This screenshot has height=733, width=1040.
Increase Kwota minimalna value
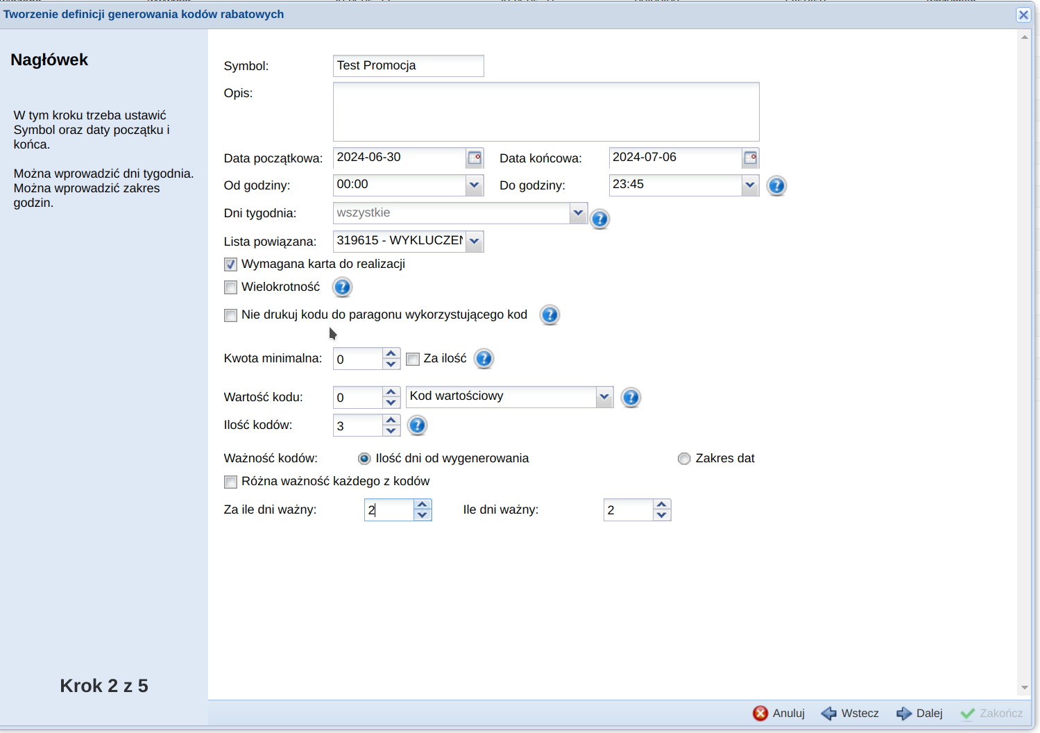click(x=391, y=353)
